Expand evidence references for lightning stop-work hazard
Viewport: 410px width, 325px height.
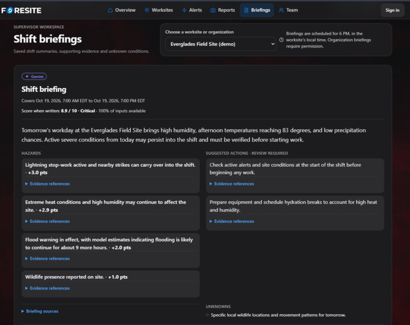(48, 184)
